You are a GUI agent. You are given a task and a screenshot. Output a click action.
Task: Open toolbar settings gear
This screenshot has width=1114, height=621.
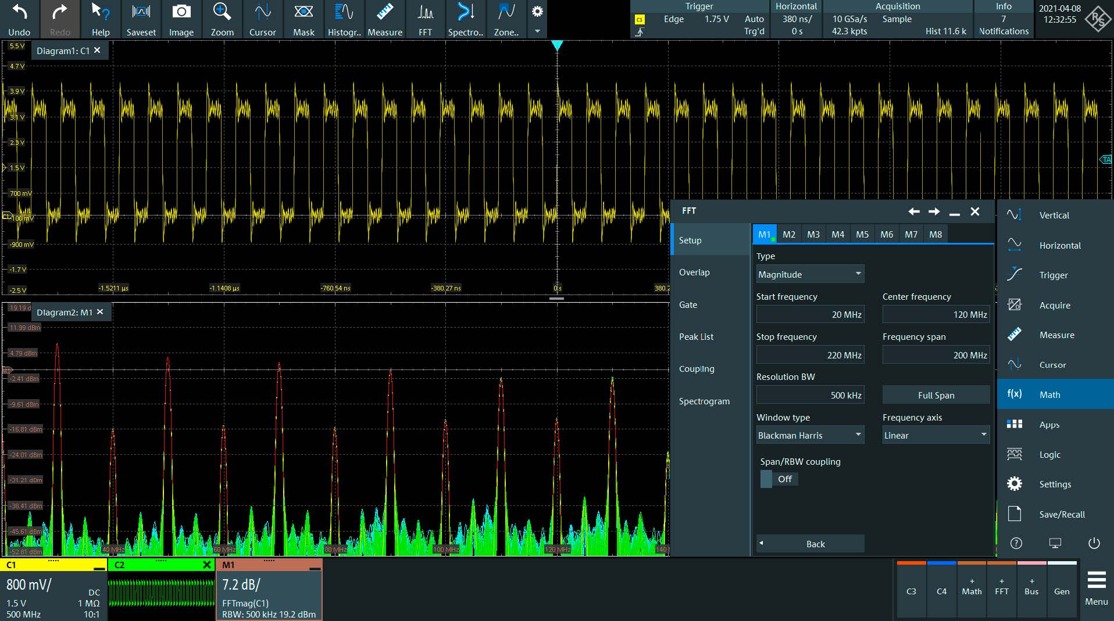pos(537,12)
